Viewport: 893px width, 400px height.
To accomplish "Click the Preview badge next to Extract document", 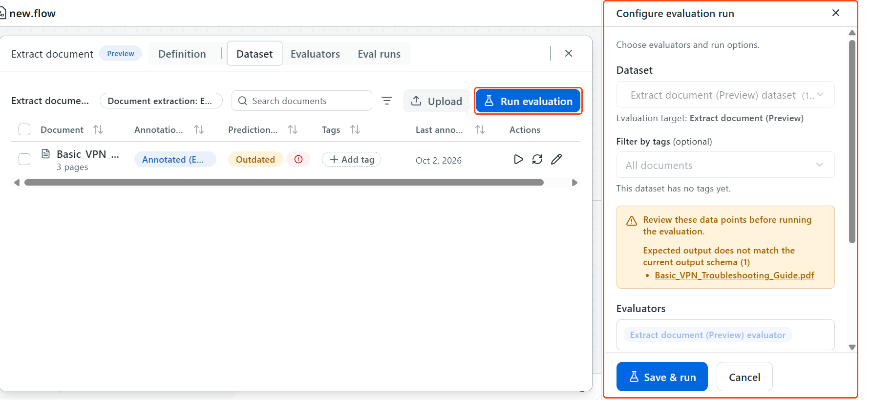I will click(x=121, y=53).
